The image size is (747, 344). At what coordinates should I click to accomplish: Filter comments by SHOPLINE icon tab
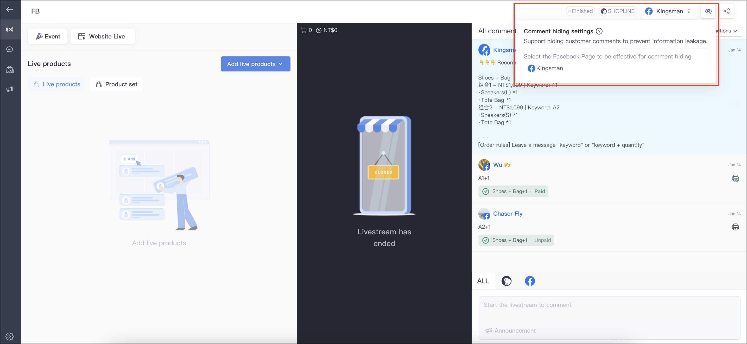coord(506,281)
